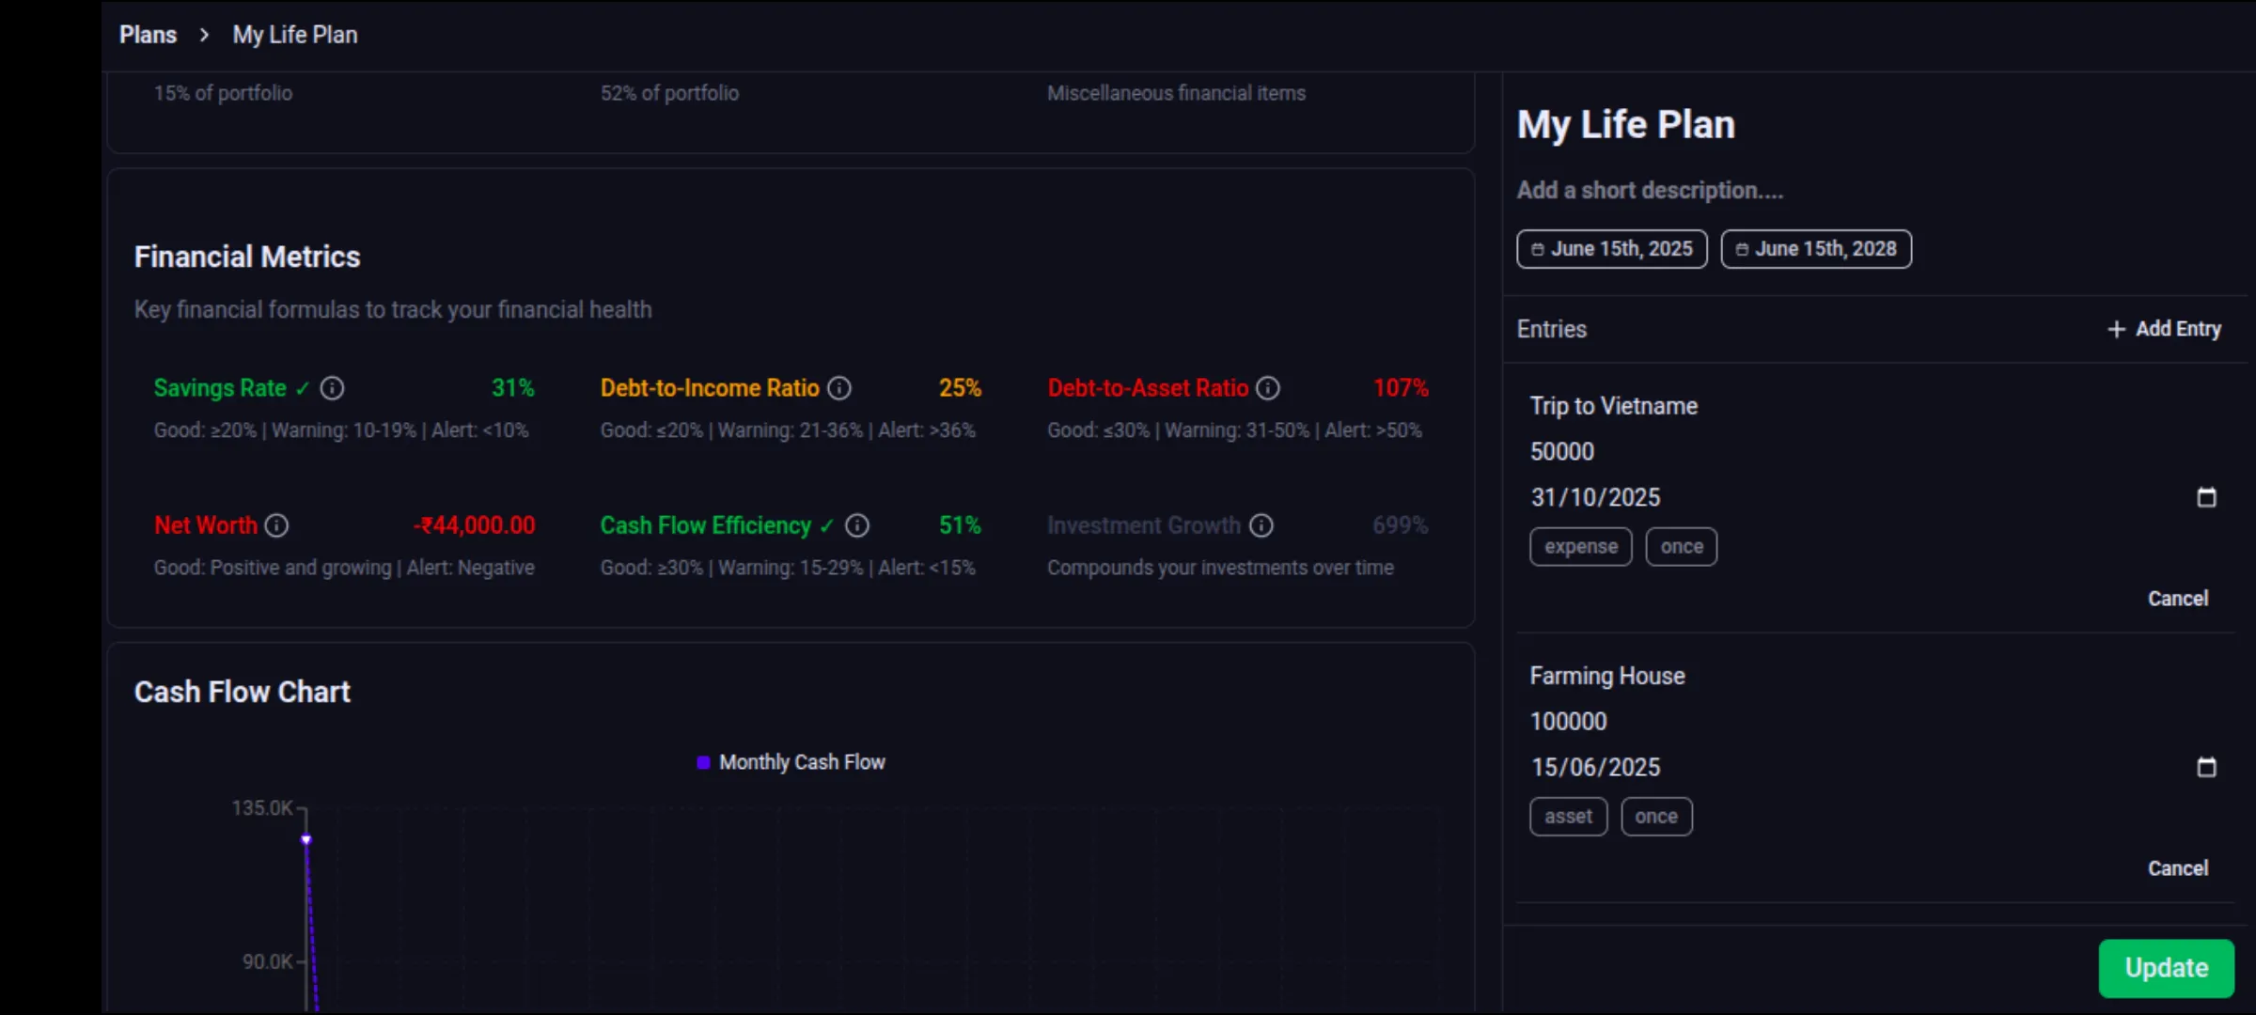Open the June 15th, 2025 start date picker

coord(1612,249)
